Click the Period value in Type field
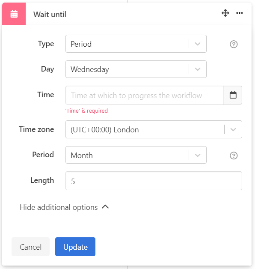The image size is (255, 269). pos(81,44)
